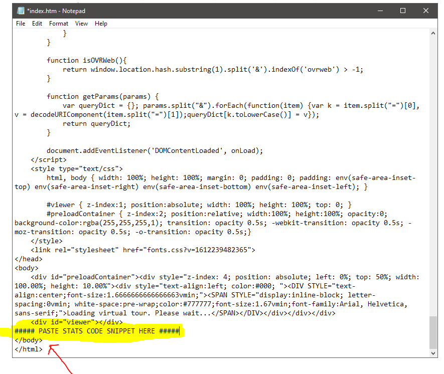This screenshot has height=374, width=444.
Task: Click the scrollbar up arrow
Action: [x=433, y=33]
